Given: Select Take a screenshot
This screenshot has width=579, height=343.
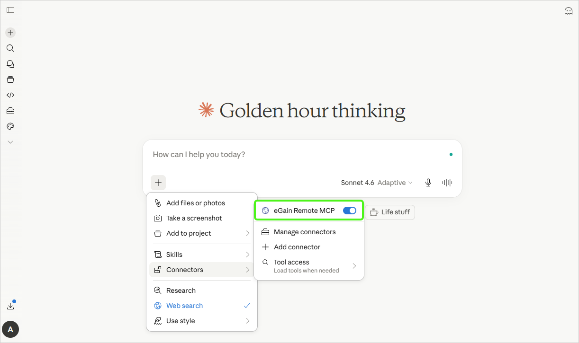Looking at the screenshot, I should click(202, 218).
